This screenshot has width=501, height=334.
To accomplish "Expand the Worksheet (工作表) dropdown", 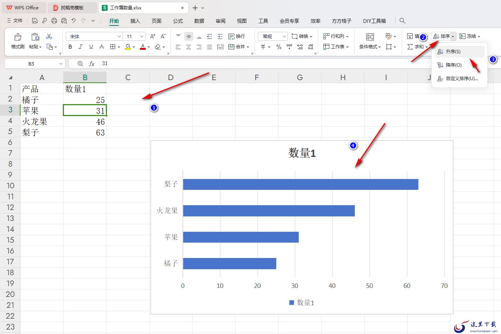I will coord(347,47).
